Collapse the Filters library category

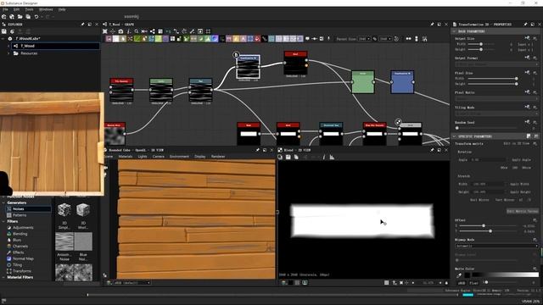click(3, 221)
